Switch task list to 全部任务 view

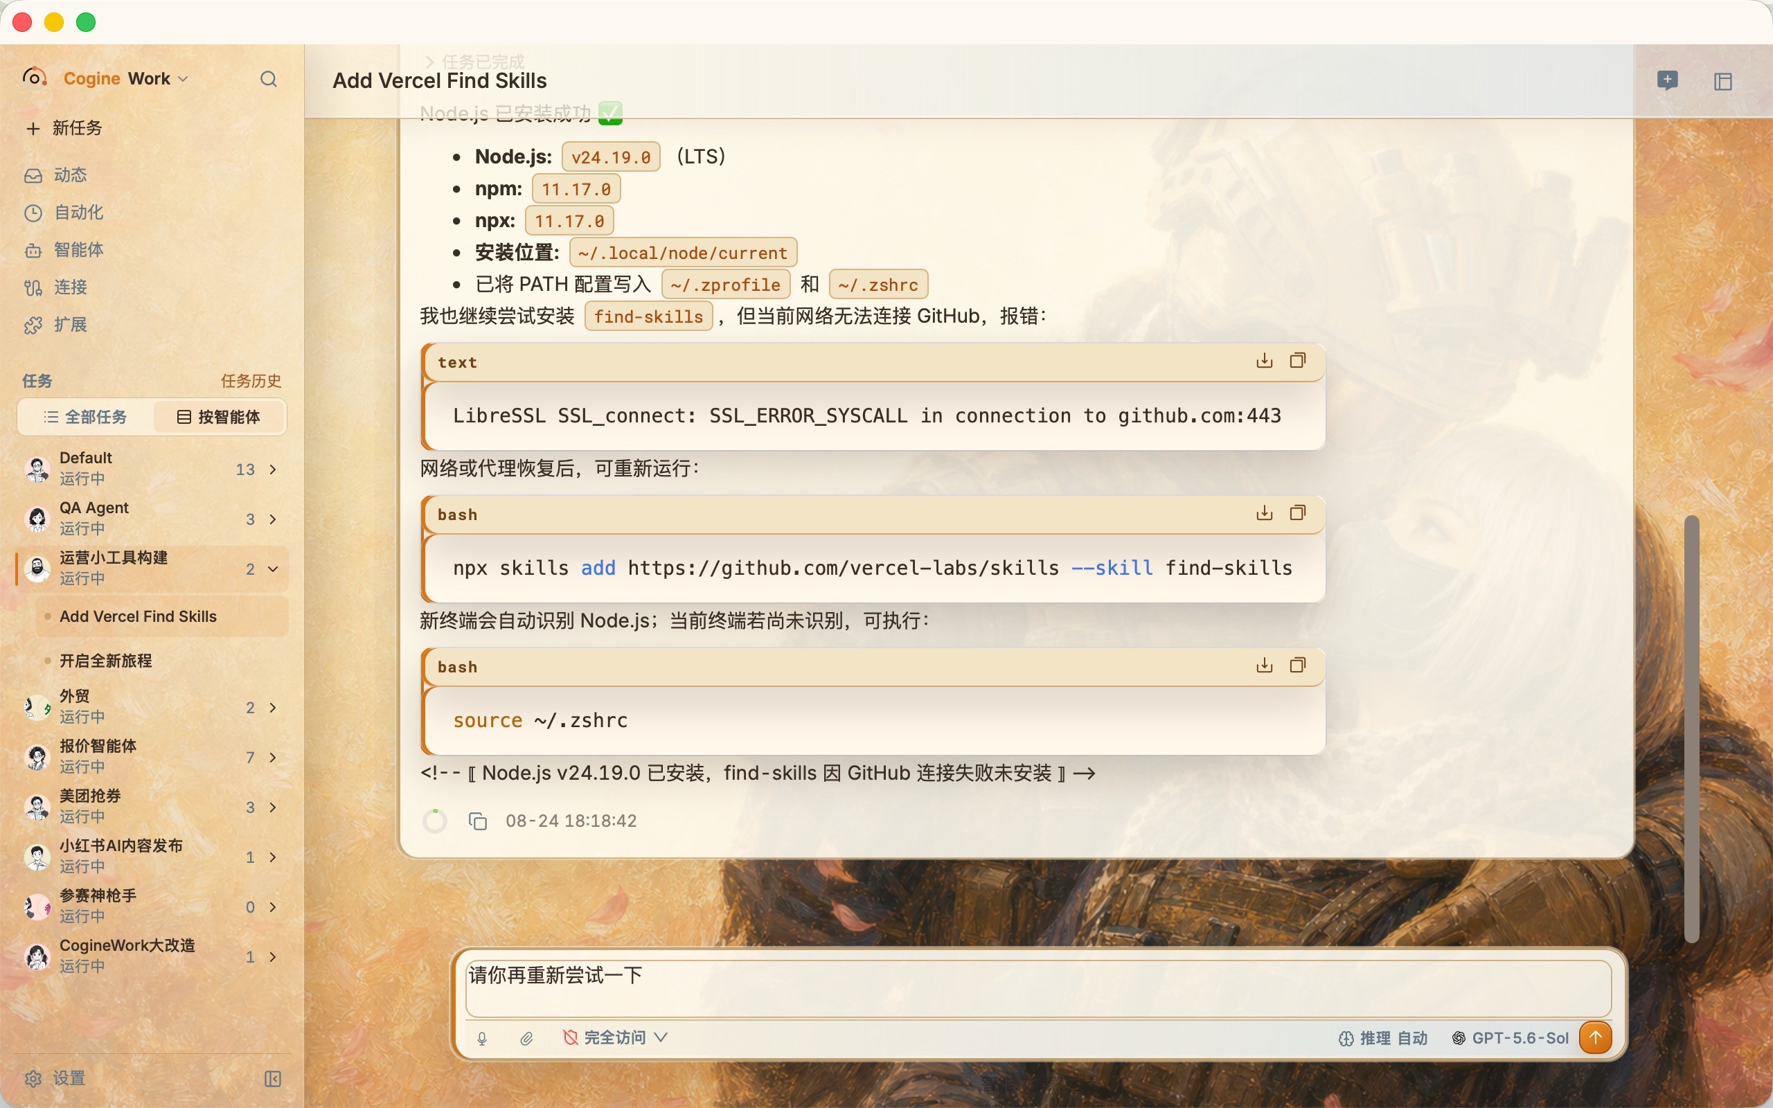point(86,417)
